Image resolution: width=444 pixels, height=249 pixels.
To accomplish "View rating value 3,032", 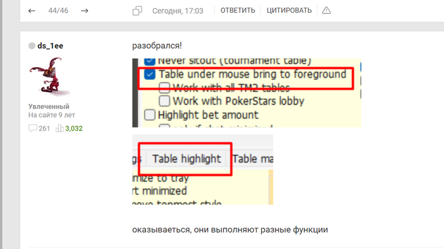I will [74, 129].
